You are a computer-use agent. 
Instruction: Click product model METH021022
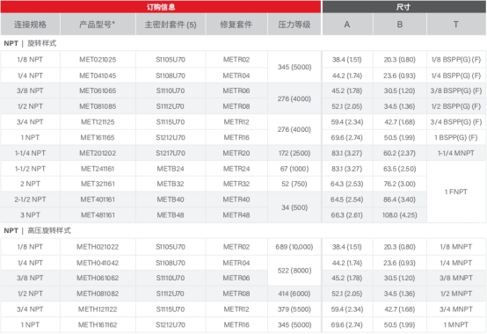(98, 247)
